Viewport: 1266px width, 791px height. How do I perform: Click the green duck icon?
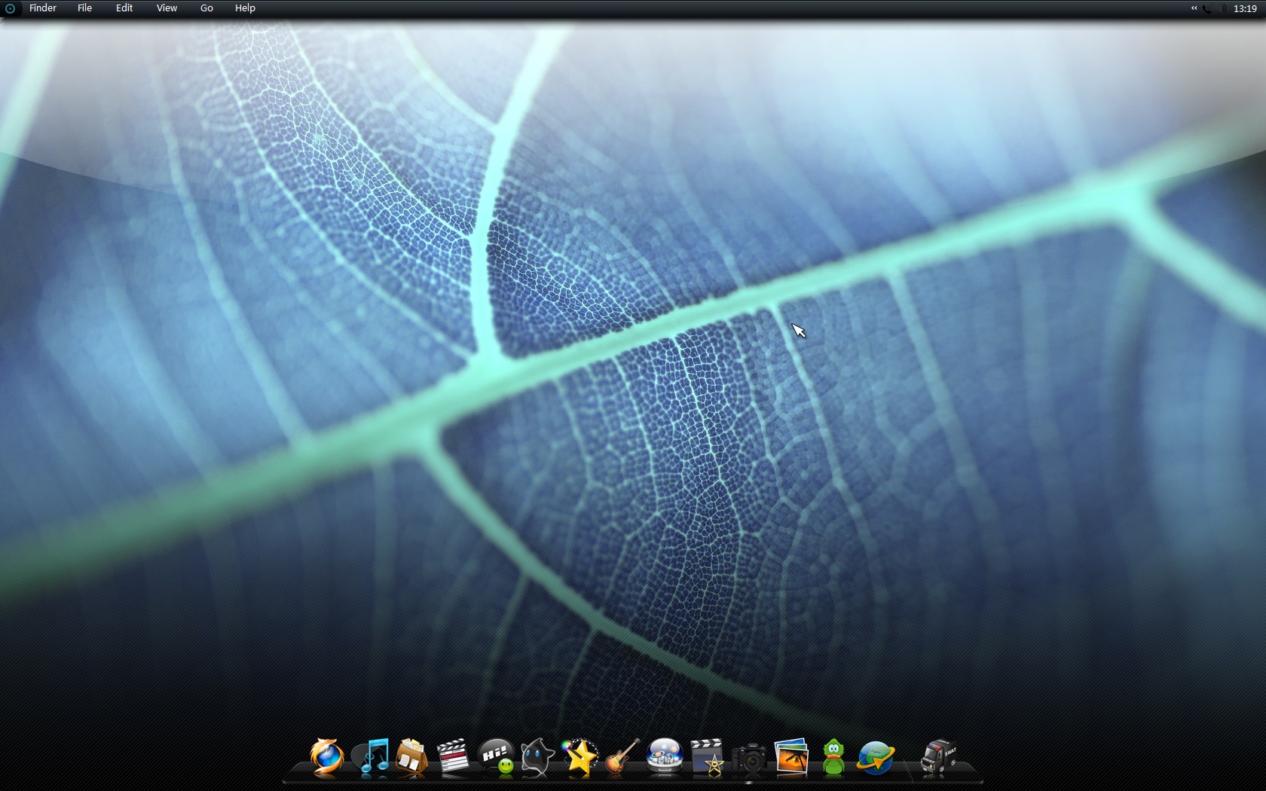point(833,756)
